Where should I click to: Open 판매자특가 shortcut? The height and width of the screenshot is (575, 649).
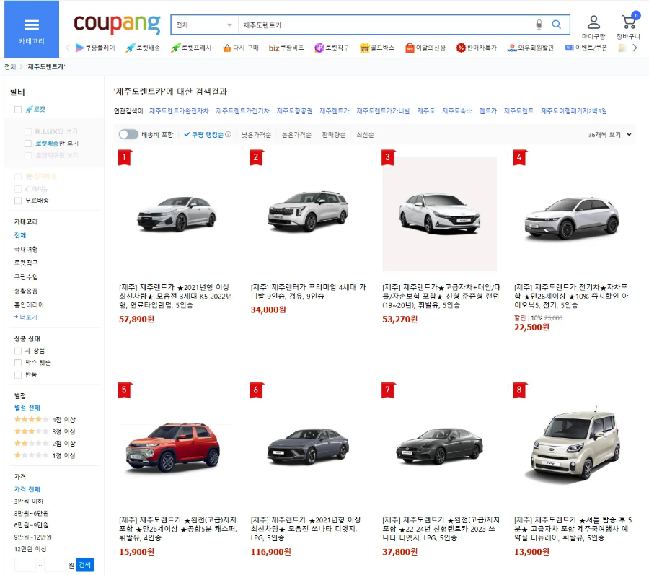(477, 48)
